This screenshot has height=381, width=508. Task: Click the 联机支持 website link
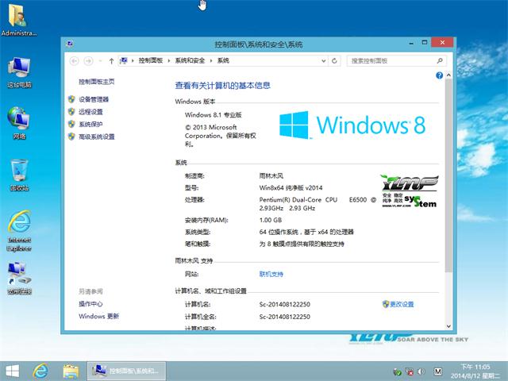tap(271, 274)
